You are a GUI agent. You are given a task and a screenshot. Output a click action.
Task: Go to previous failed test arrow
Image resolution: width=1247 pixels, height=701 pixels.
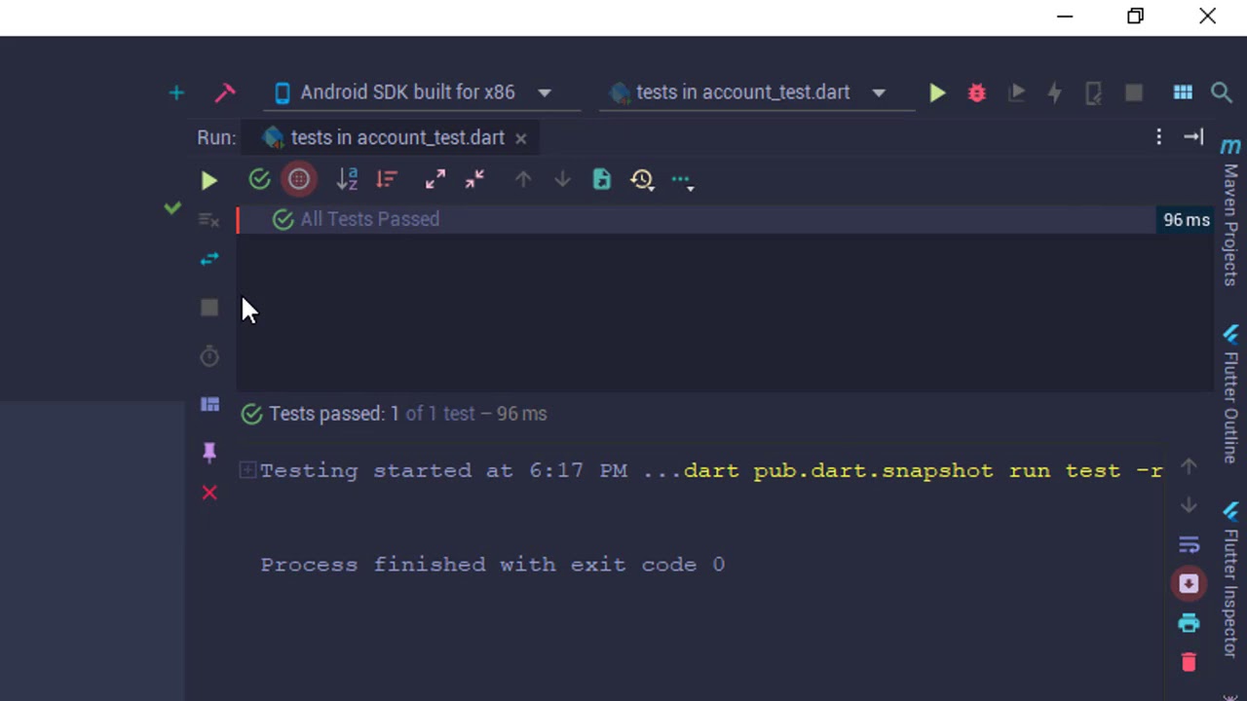pos(523,179)
